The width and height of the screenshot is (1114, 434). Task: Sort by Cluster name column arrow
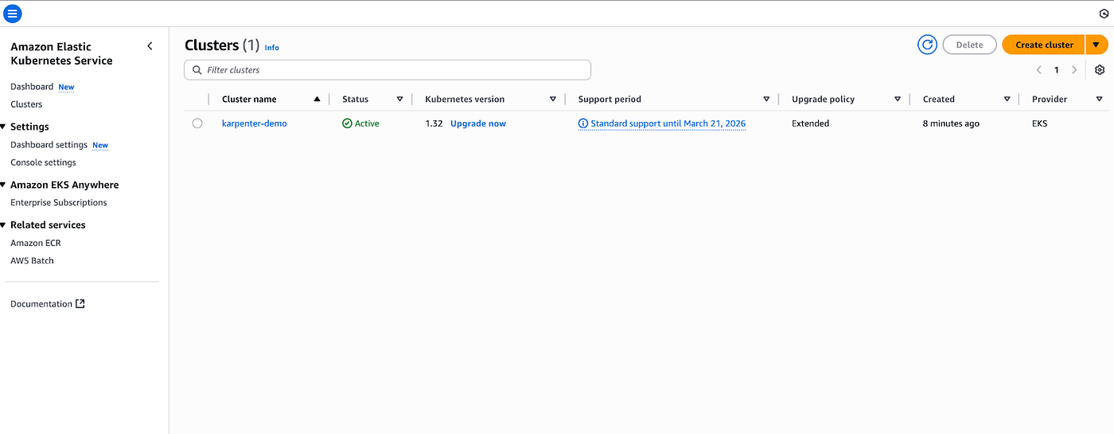coord(317,100)
